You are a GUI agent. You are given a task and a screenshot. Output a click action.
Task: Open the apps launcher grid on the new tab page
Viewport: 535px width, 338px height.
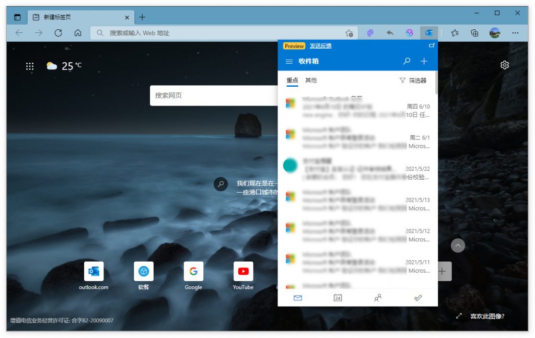pos(29,65)
